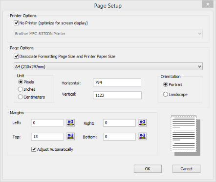Click the x2 icon beside Bottom margin
The height and width of the screenshot is (182, 216).
[142, 137]
